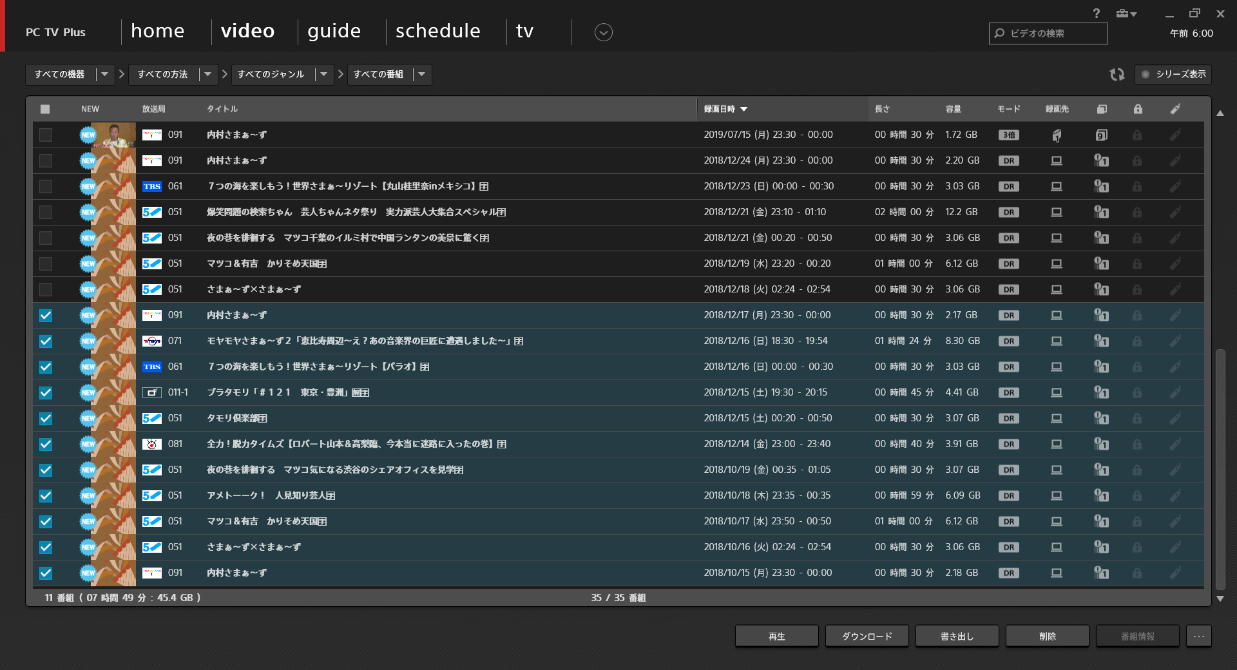Toggle the select-all checkbox in header
The height and width of the screenshot is (670, 1237).
[45, 109]
